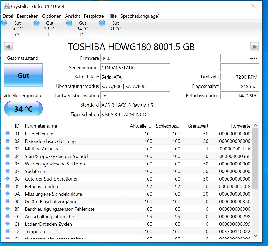This screenshot has width=268, height=246.
Task: Open the Optionen menu
Action: (52, 16)
